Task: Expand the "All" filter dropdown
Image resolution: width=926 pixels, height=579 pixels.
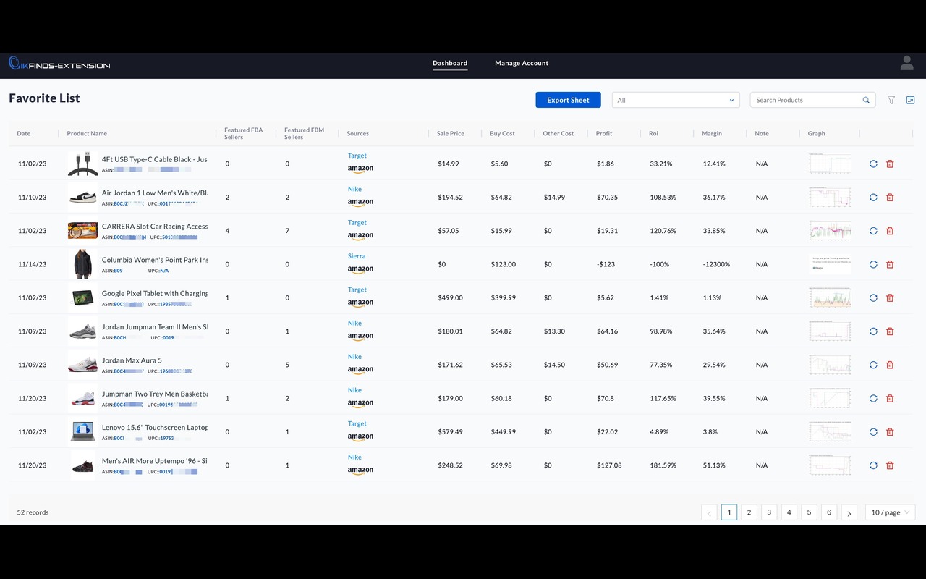Action: 675,100
